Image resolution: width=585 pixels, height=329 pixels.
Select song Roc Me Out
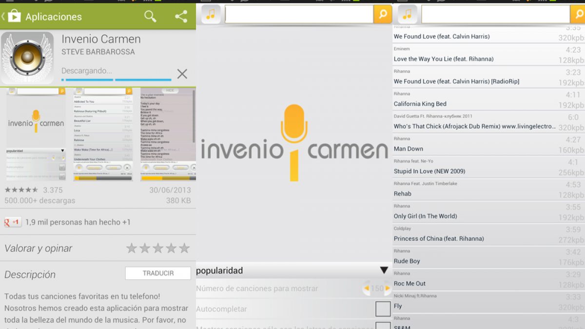pos(488,278)
